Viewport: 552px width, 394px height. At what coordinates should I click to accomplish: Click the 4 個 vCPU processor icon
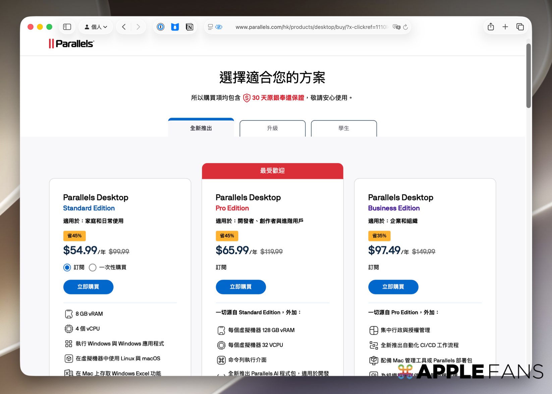coord(69,329)
